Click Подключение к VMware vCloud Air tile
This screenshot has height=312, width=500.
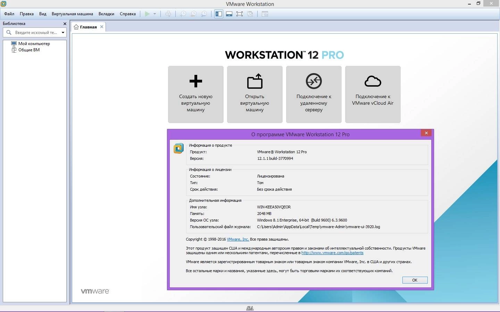373,94
